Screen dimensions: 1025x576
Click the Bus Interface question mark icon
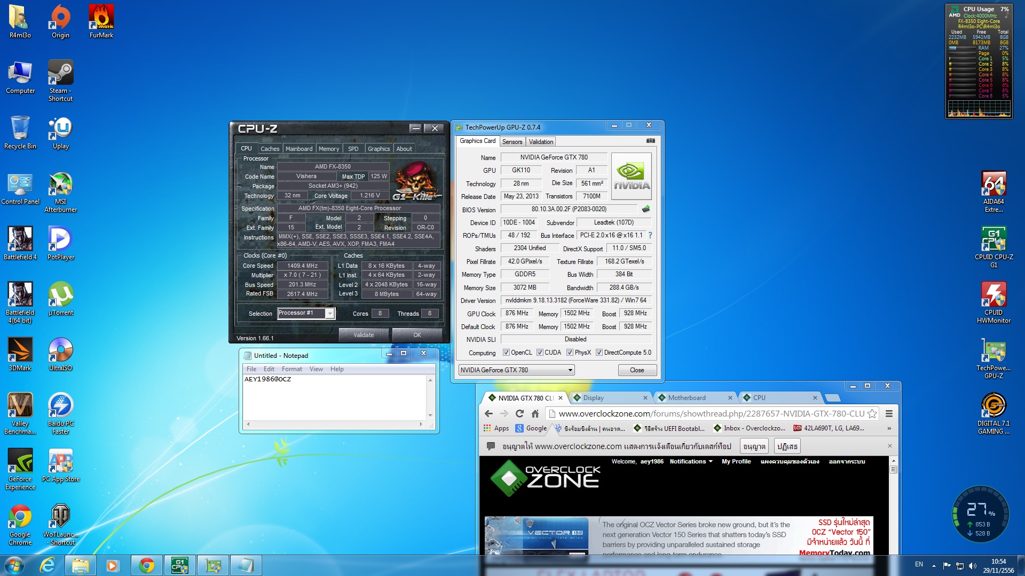[x=650, y=235]
